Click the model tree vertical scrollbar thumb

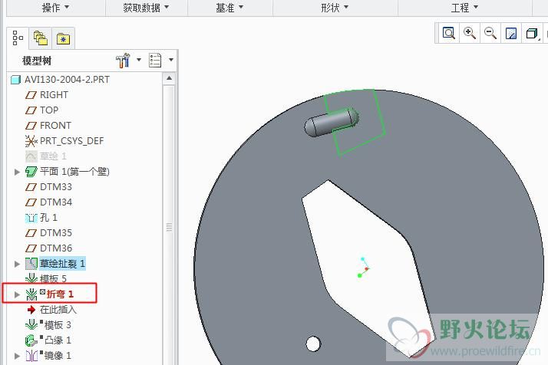tap(169, 227)
